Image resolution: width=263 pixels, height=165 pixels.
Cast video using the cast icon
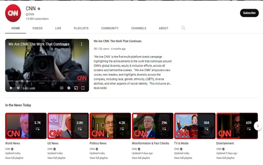tap(76, 88)
